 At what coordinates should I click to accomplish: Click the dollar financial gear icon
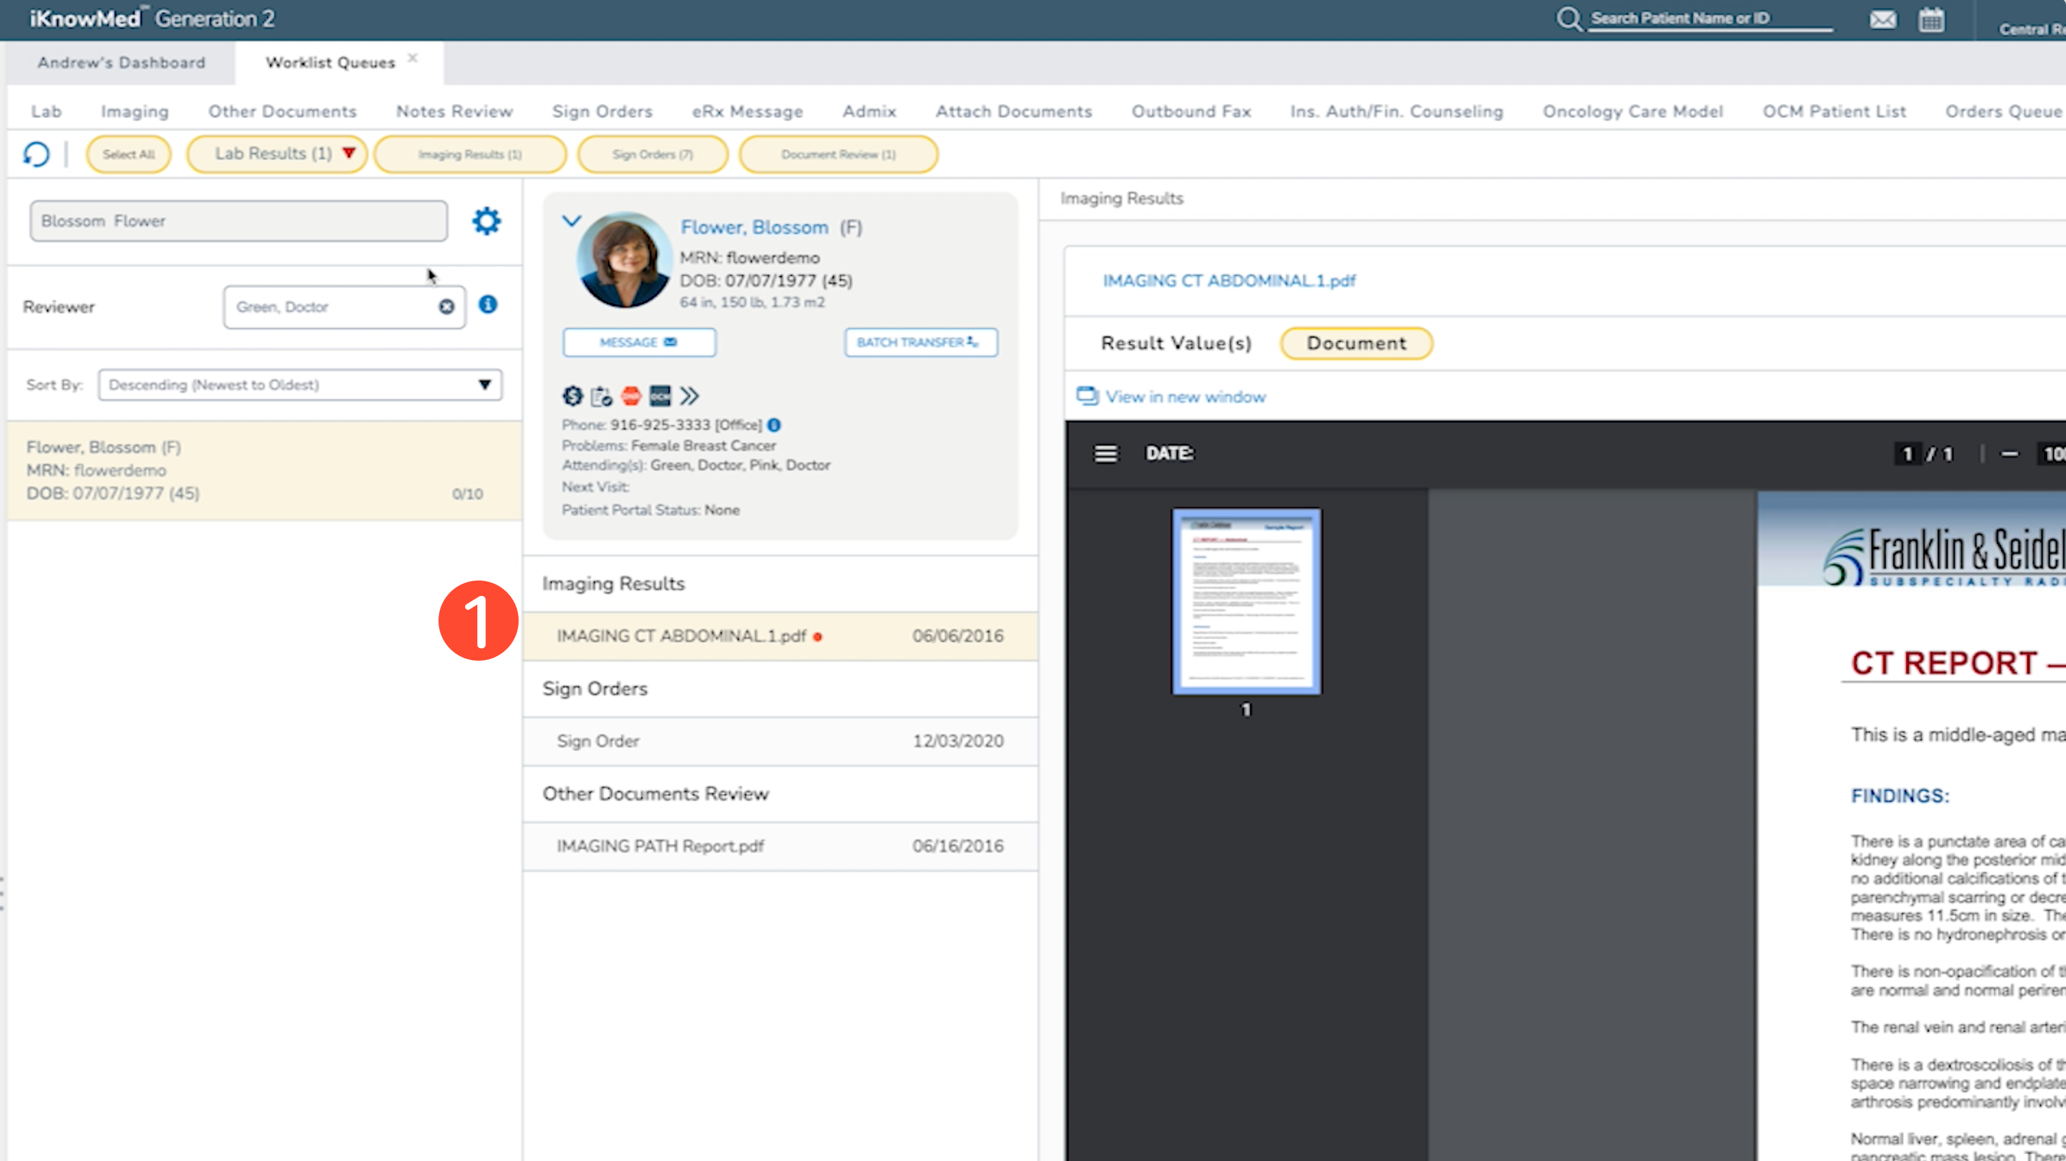point(572,395)
